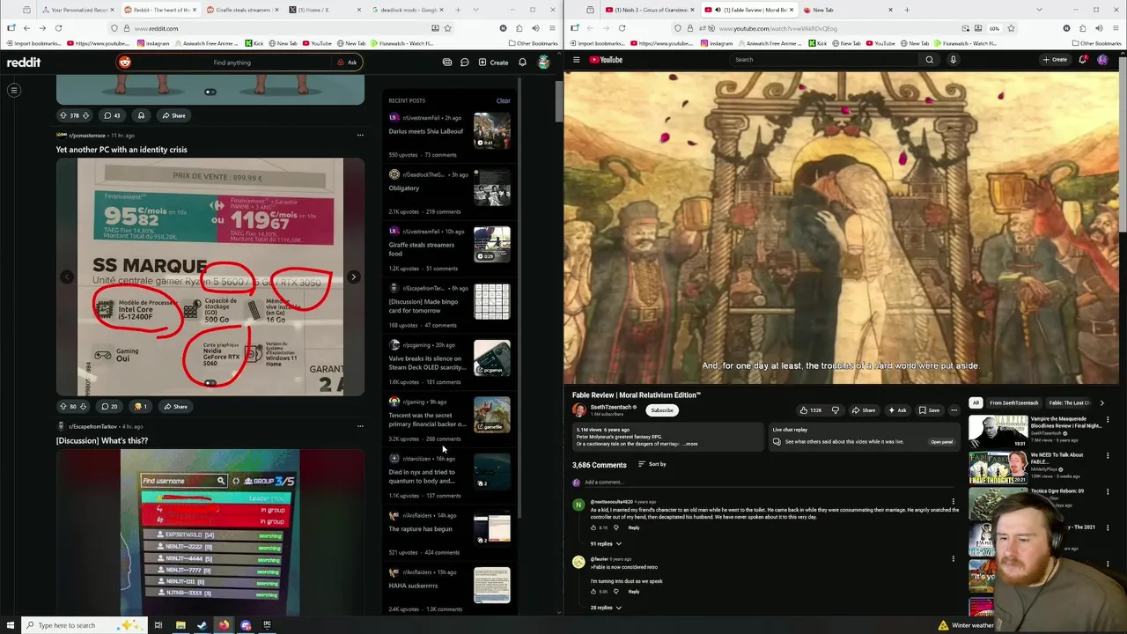Open YouTube guide hamburger menu
1127x634 pixels.
pyautogui.click(x=577, y=60)
